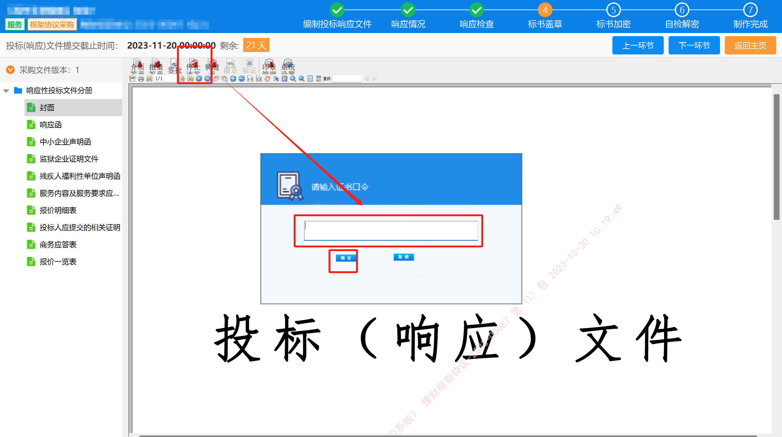
Task: Select the 签批 signature tool
Action: tap(175, 66)
